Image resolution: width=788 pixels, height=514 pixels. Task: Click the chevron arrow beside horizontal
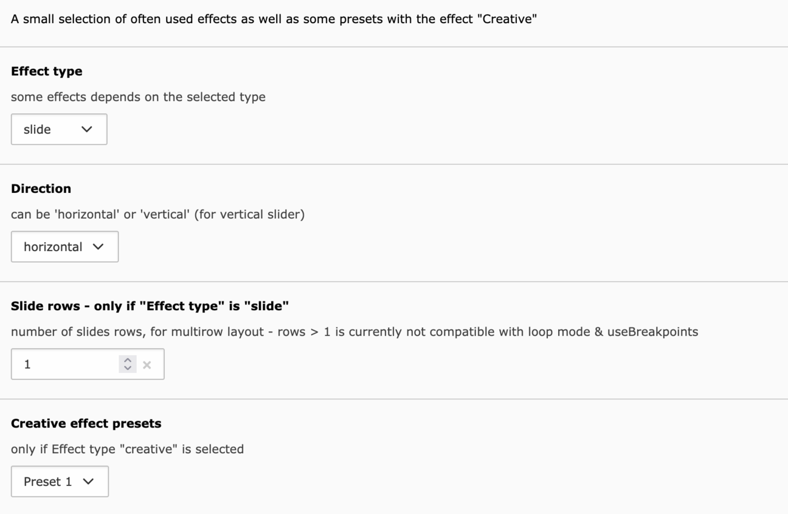point(97,246)
